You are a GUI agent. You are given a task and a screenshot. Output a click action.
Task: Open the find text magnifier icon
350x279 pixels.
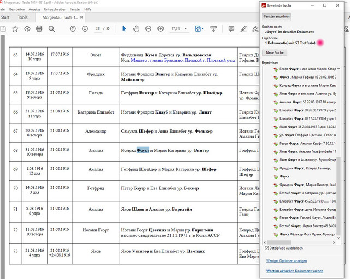pyautogui.click(x=51, y=29)
